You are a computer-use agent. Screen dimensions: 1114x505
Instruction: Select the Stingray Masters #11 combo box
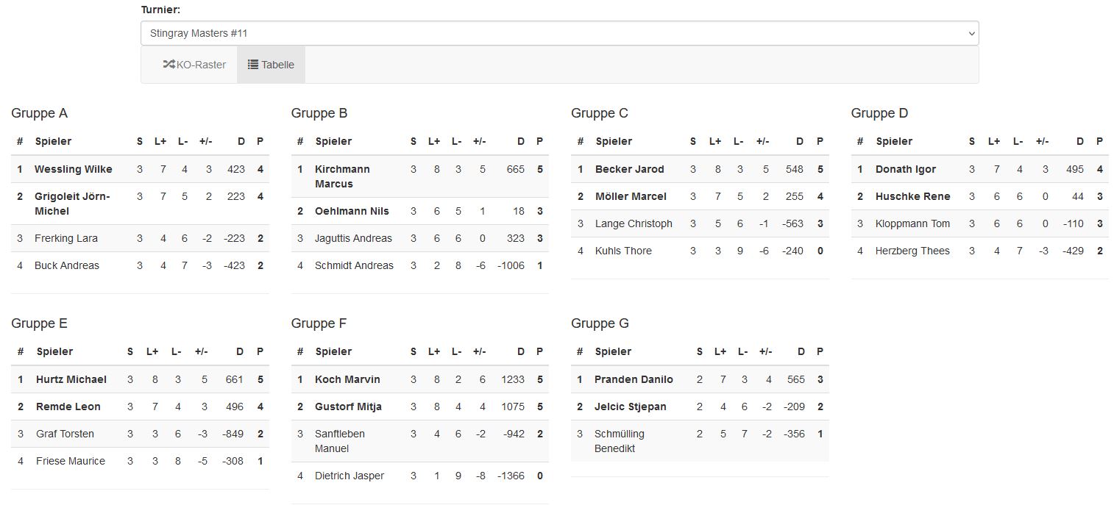(559, 33)
